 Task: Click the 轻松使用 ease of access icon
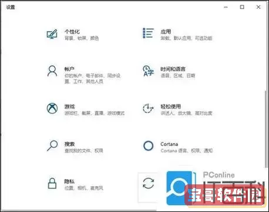pyautogui.click(x=148, y=108)
